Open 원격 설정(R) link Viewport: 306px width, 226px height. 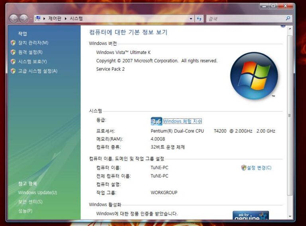(30, 52)
